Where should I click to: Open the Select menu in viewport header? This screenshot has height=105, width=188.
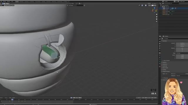(x=10, y=6)
